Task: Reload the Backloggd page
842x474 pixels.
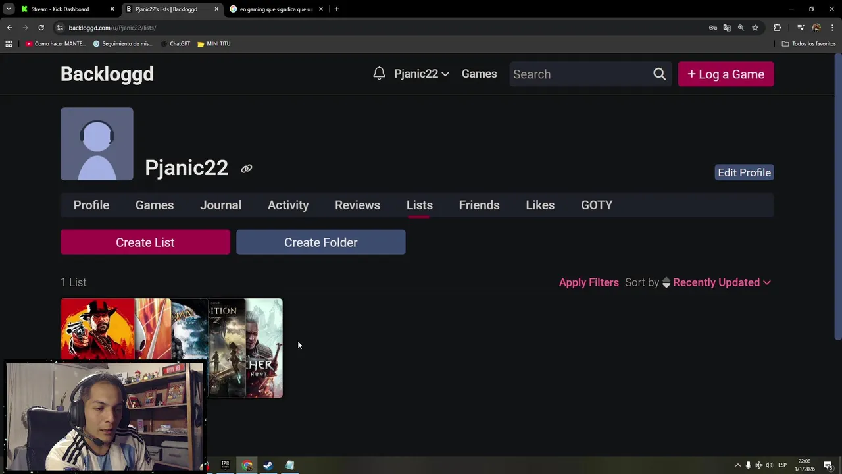Action: coord(41,28)
